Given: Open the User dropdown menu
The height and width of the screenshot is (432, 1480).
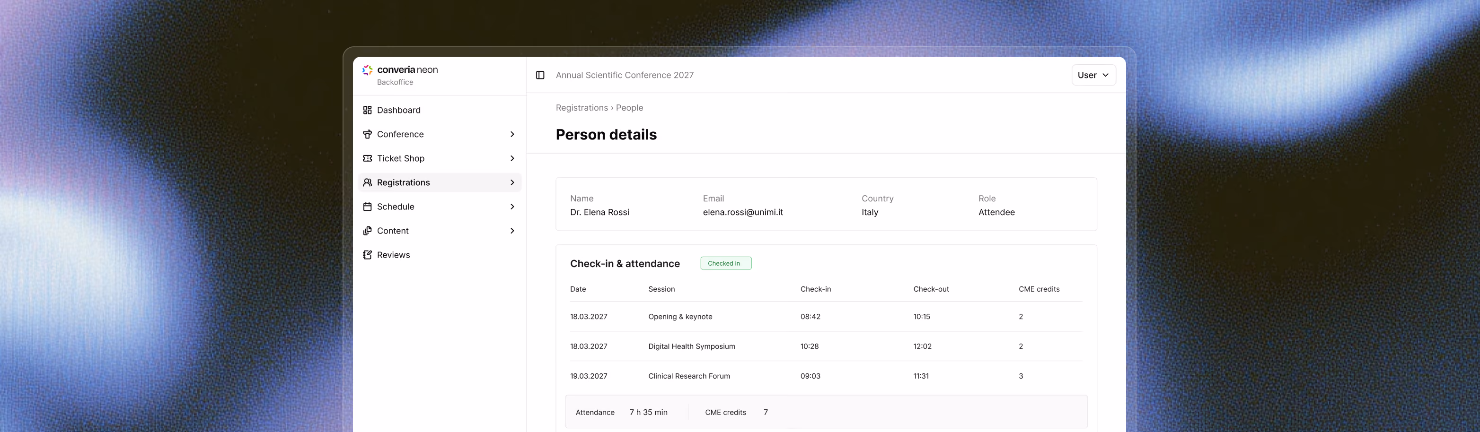Looking at the screenshot, I should pos(1093,75).
